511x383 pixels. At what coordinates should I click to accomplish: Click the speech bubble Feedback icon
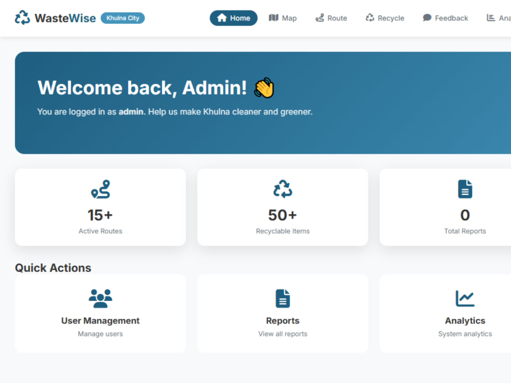coord(427,17)
